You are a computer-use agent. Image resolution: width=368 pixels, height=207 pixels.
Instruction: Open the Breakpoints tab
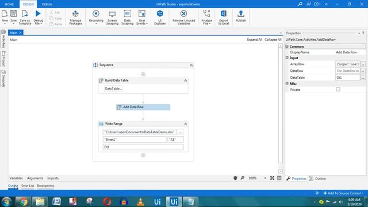click(45, 186)
